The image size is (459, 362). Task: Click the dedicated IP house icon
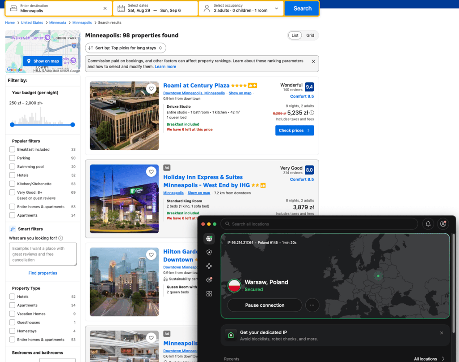231,335
